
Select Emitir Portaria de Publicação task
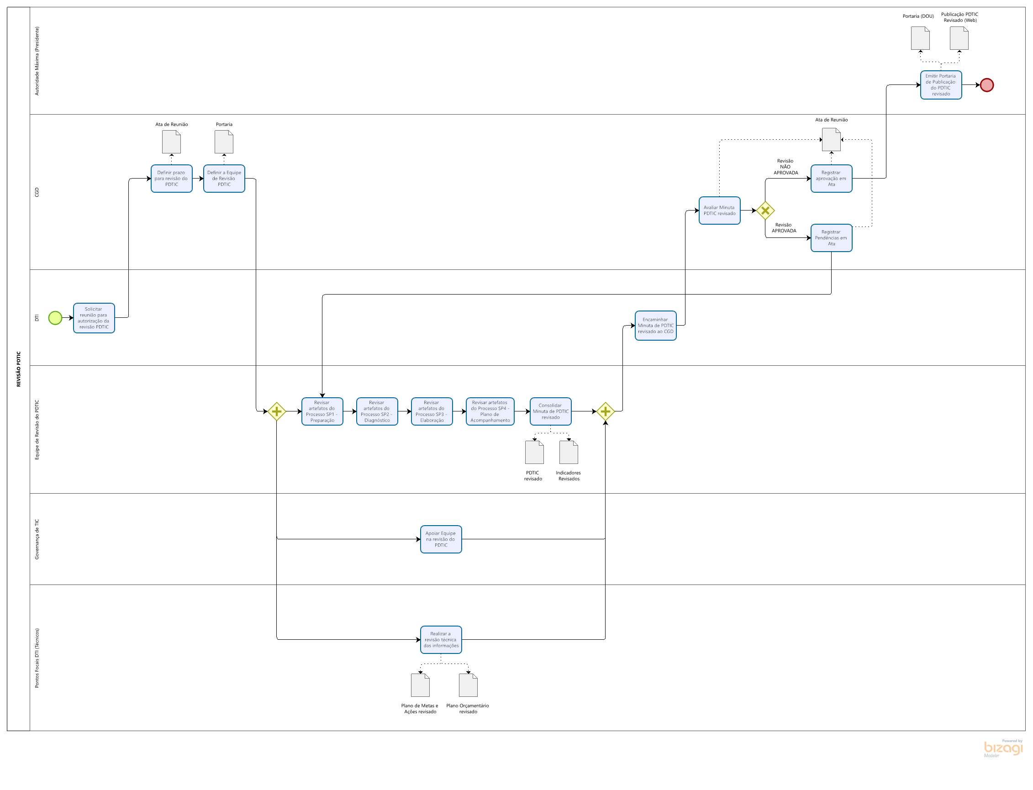pos(940,85)
